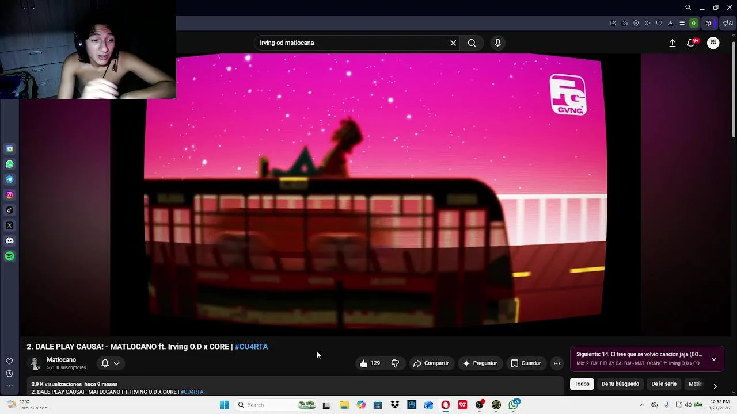The image size is (737, 414).
Task: Open Opera easy setup sliders icon
Action: [682, 23]
